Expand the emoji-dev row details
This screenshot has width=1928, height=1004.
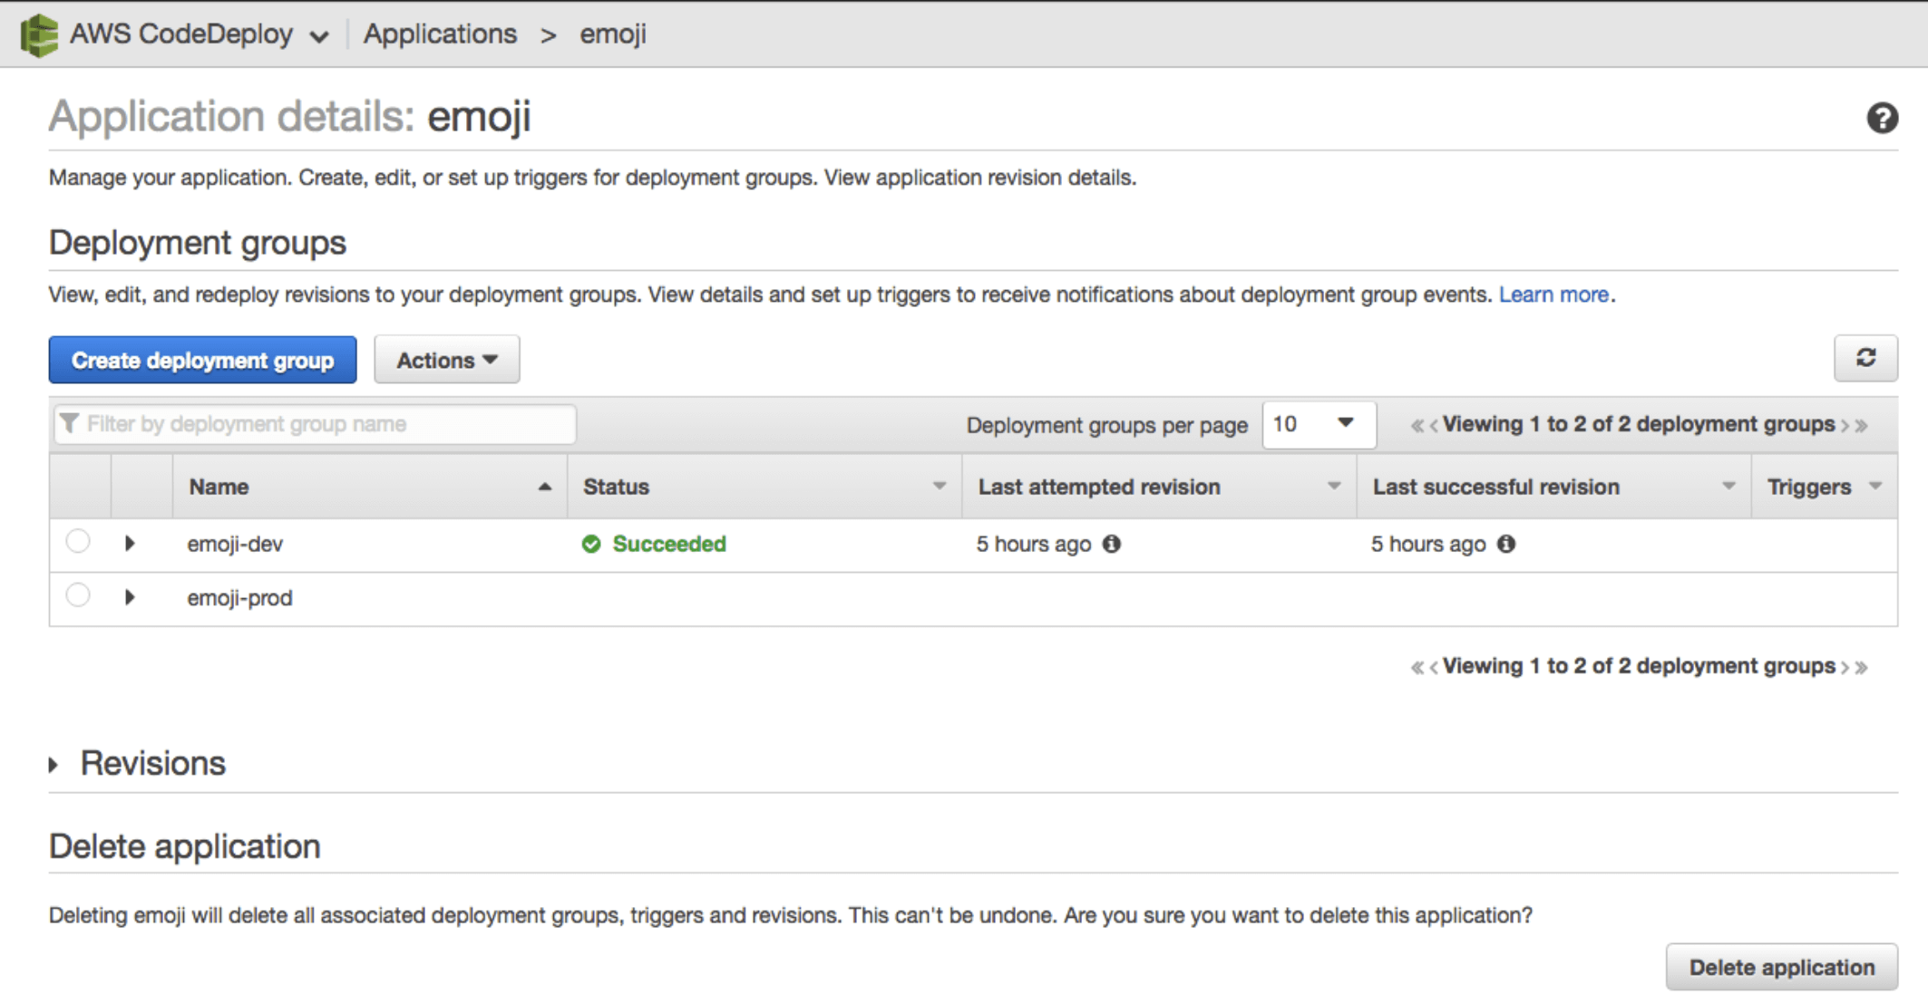pyautogui.click(x=130, y=544)
